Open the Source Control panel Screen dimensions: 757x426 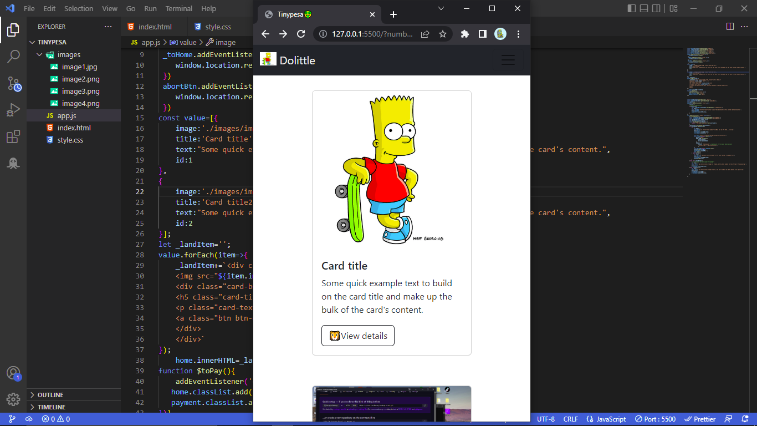click(13, 84)
